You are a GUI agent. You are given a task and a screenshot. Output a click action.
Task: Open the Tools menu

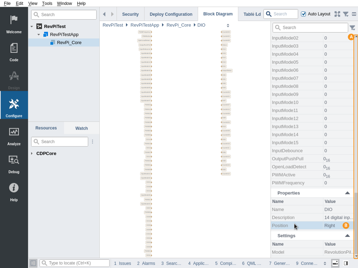[47, 3]
